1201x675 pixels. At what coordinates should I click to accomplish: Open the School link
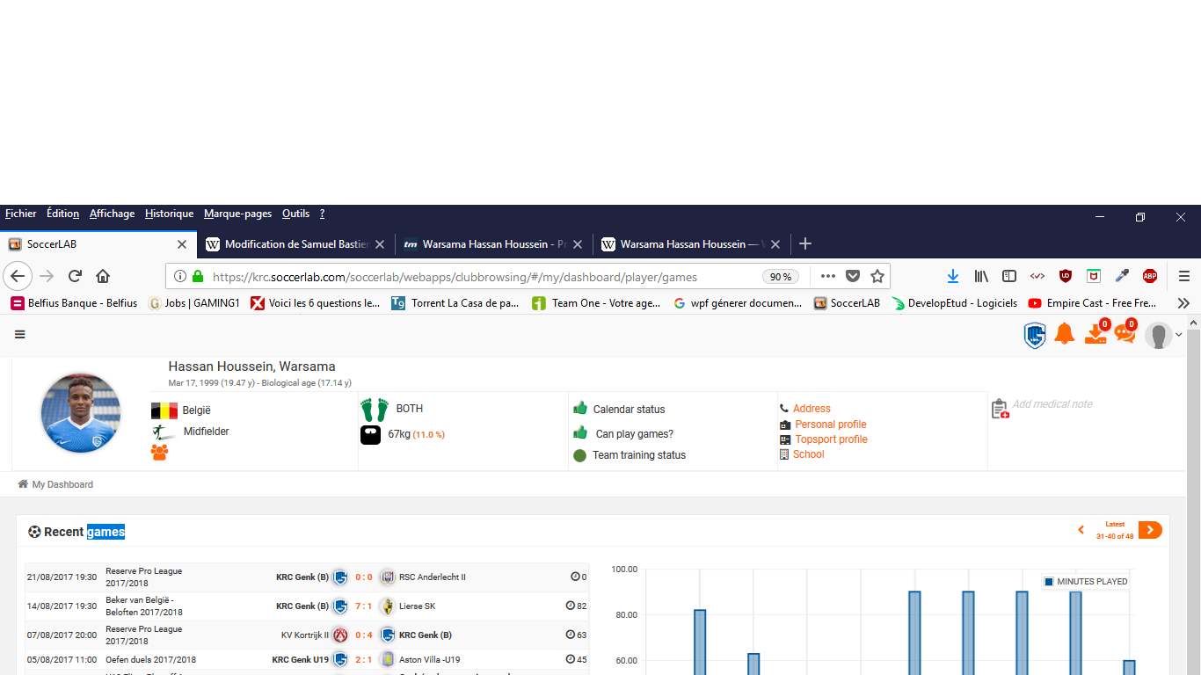point(808,454)
